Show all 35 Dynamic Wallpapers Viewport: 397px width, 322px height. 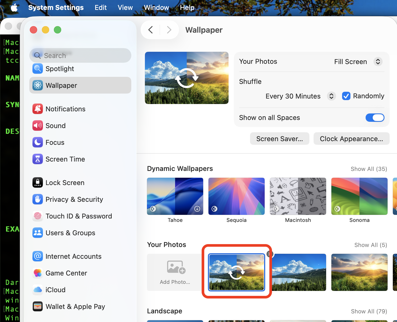pos(369,169)
